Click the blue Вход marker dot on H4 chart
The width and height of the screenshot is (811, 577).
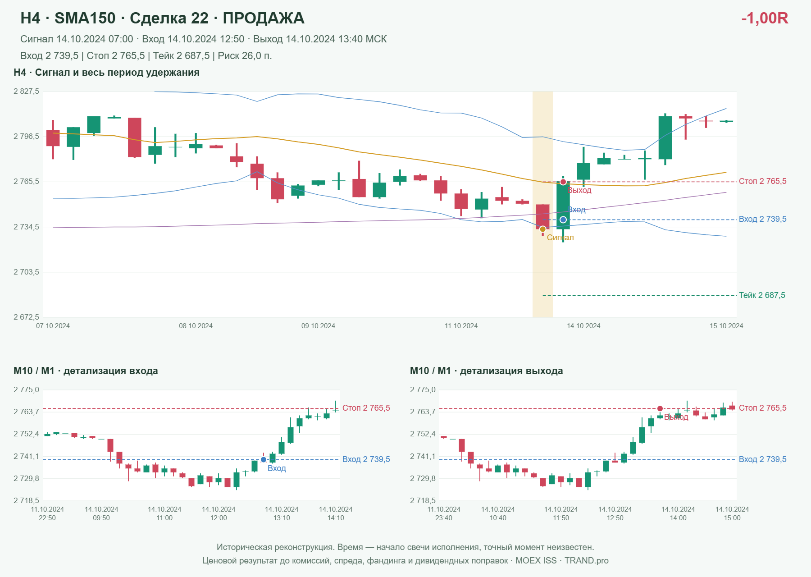563,220
